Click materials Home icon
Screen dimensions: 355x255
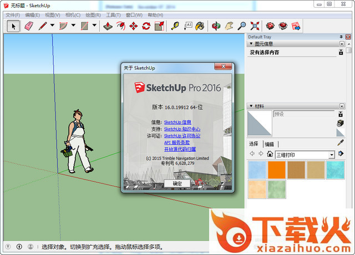coord(270,154)
